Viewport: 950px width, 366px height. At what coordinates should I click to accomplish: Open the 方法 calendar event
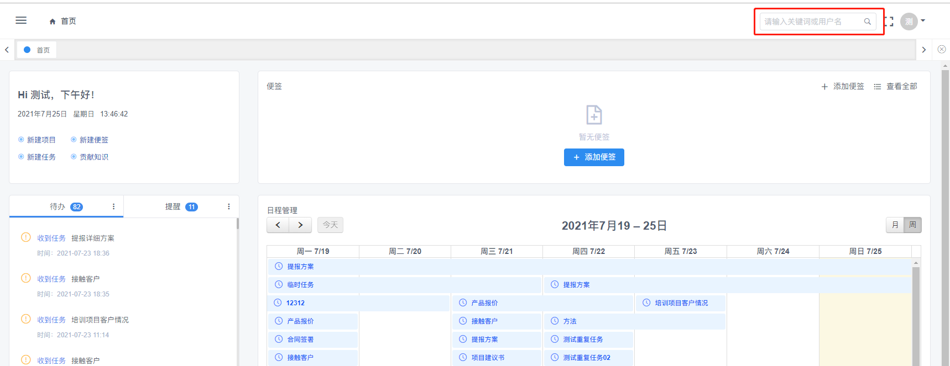[x=635, y=321]
